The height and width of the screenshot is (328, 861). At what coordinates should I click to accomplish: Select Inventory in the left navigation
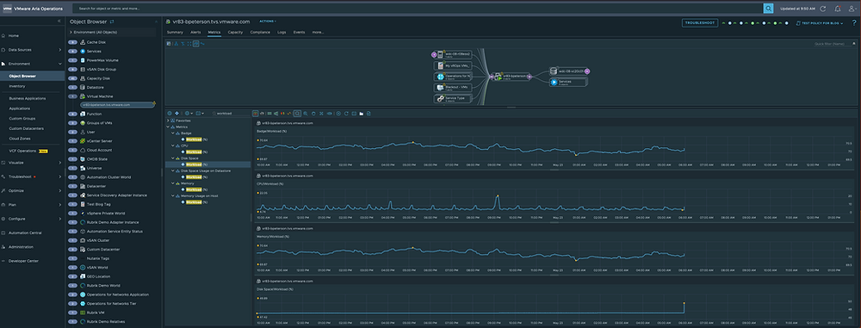coord(17,86)
